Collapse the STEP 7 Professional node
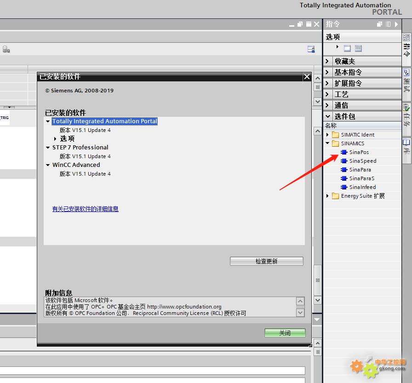Image resolution: width=412 pixels, height=383 pixels. (48, 148)
